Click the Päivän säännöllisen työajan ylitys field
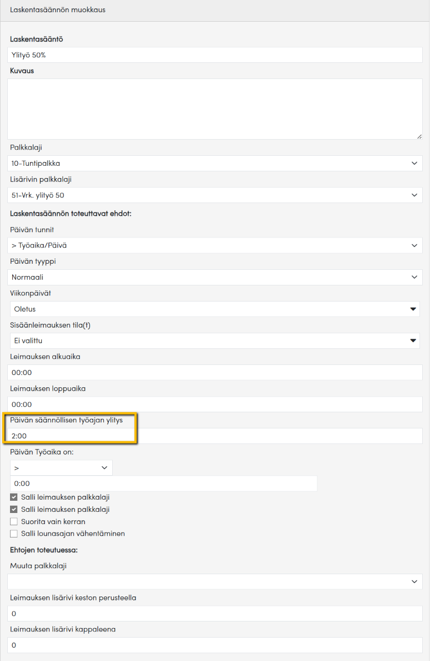 (214, 436)
